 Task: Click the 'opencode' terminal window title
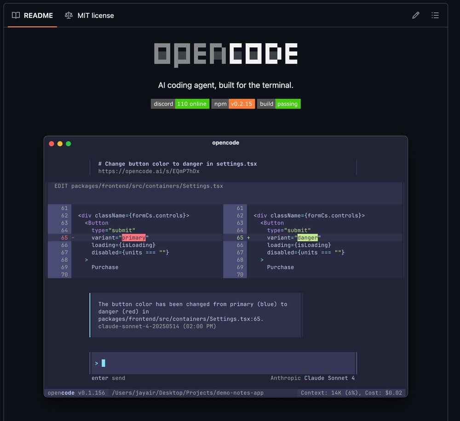pos(225,143)
